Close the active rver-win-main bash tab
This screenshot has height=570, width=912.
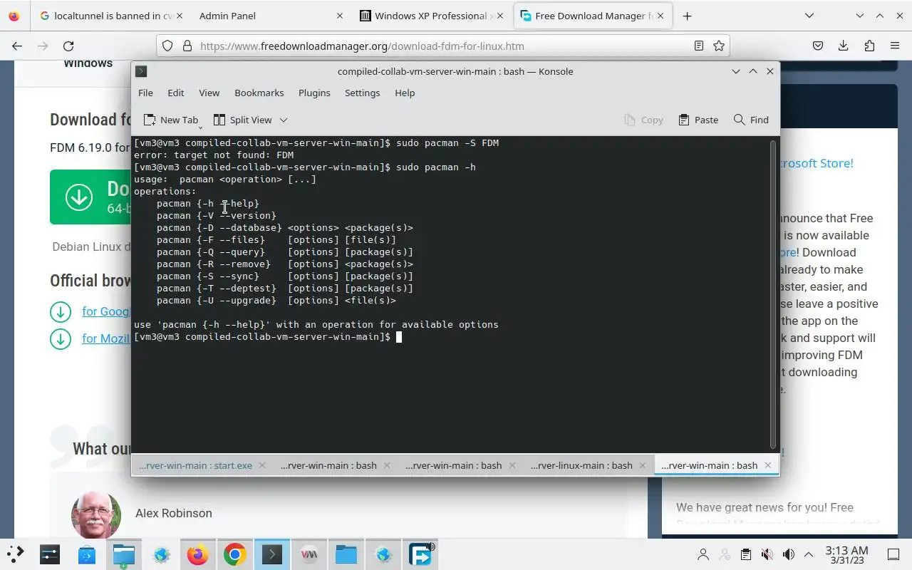[x=767, y=465]
